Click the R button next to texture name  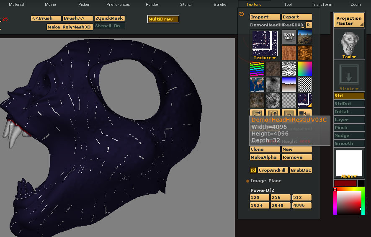point(309,25)
